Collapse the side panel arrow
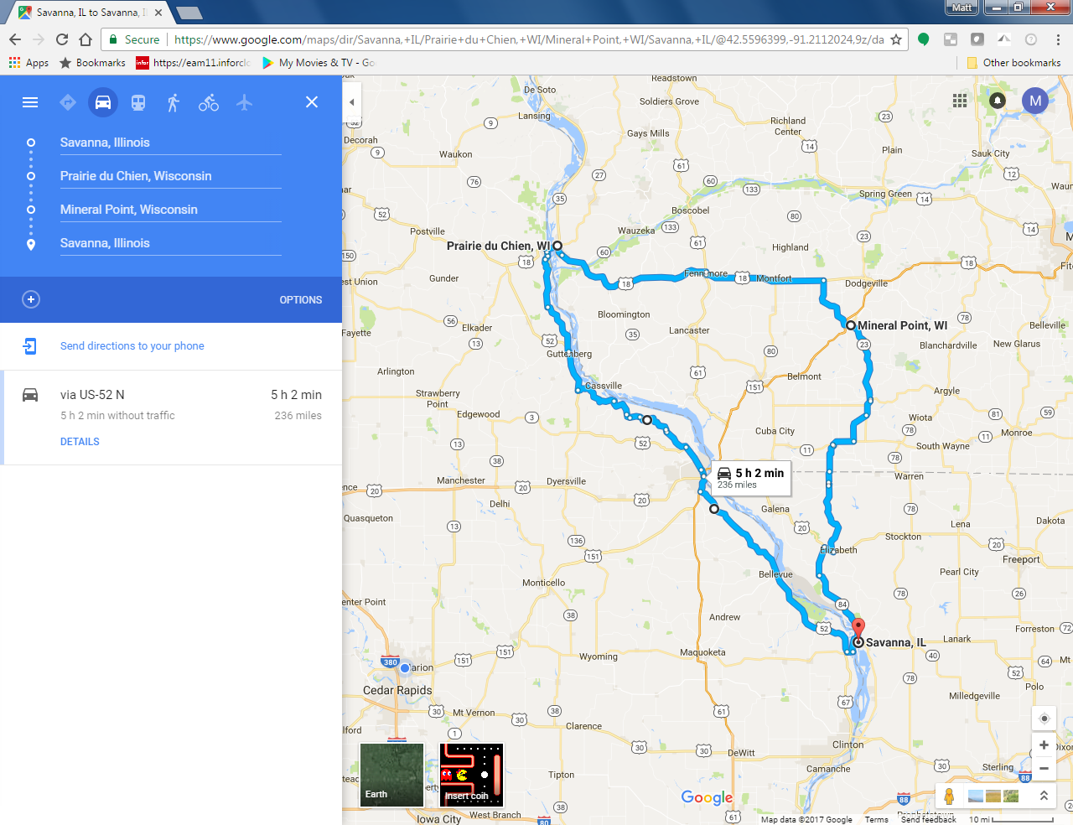1073x825 pixels. pos(352,102)
